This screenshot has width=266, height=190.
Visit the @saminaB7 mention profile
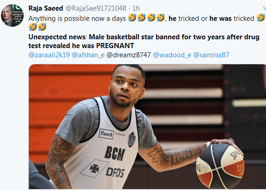coord(211,55)
